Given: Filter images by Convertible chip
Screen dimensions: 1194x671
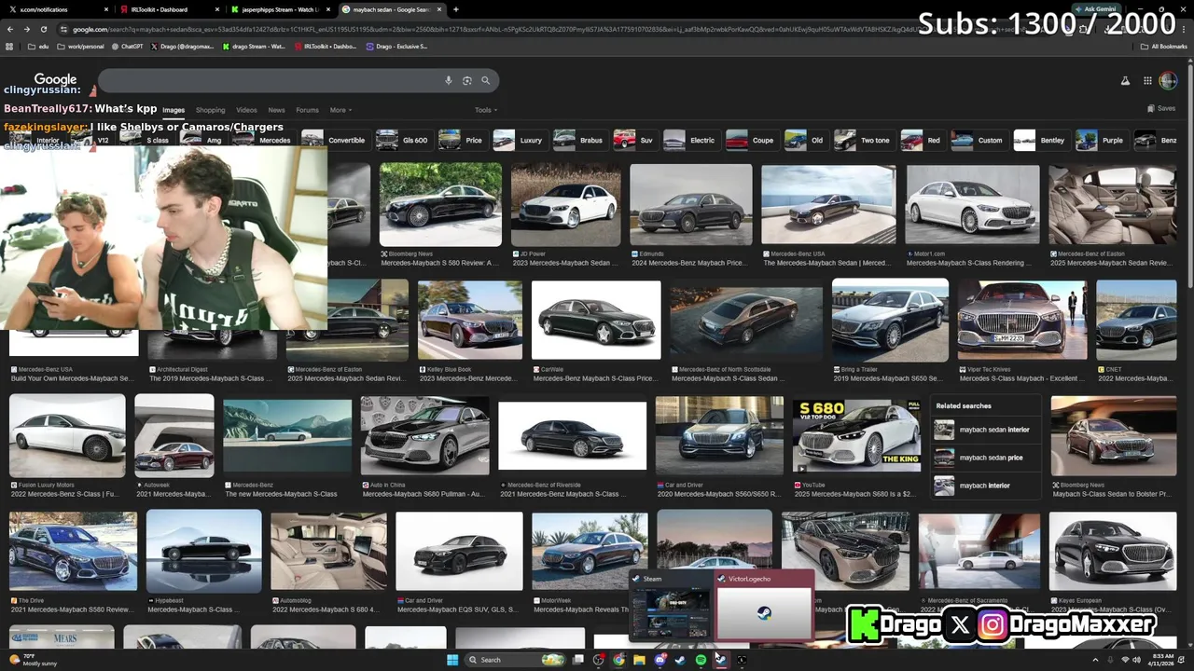Looking at the screenshot, I should point(335,140).
